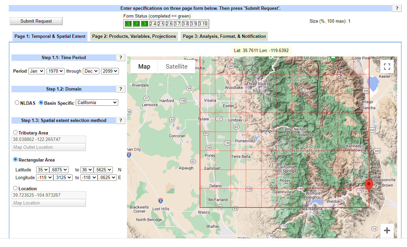Viewport: 407px width, 247px height.
Task: Click the red marker near Pearsonville
Action: (369, 185)
